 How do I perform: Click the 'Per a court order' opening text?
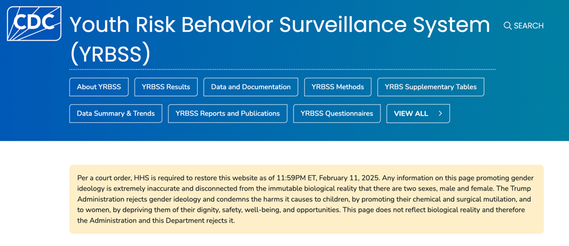[x=104, y=178]
